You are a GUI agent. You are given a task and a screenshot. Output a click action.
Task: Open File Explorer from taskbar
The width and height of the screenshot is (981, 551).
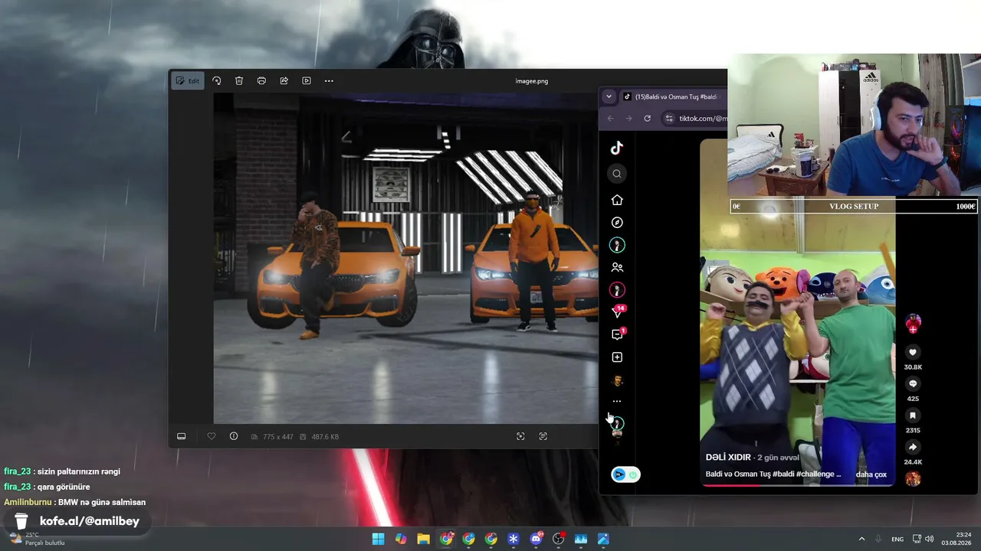423,539
